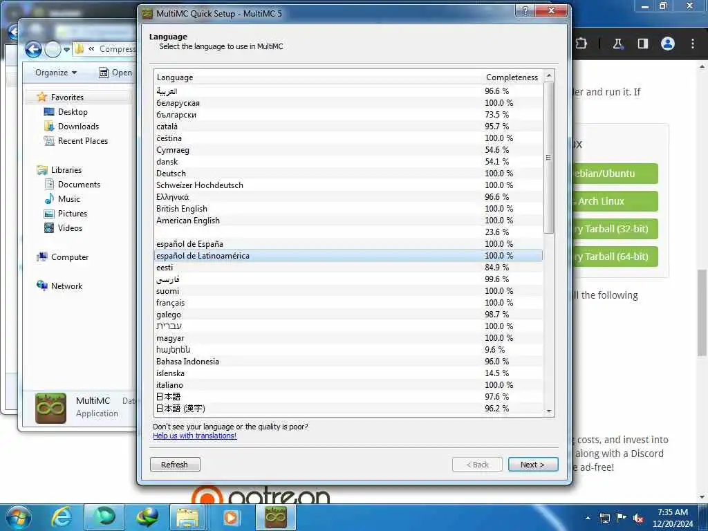708x531 pixels.
Task: Click the language list scroll down arrow
Action: (548, 411)
